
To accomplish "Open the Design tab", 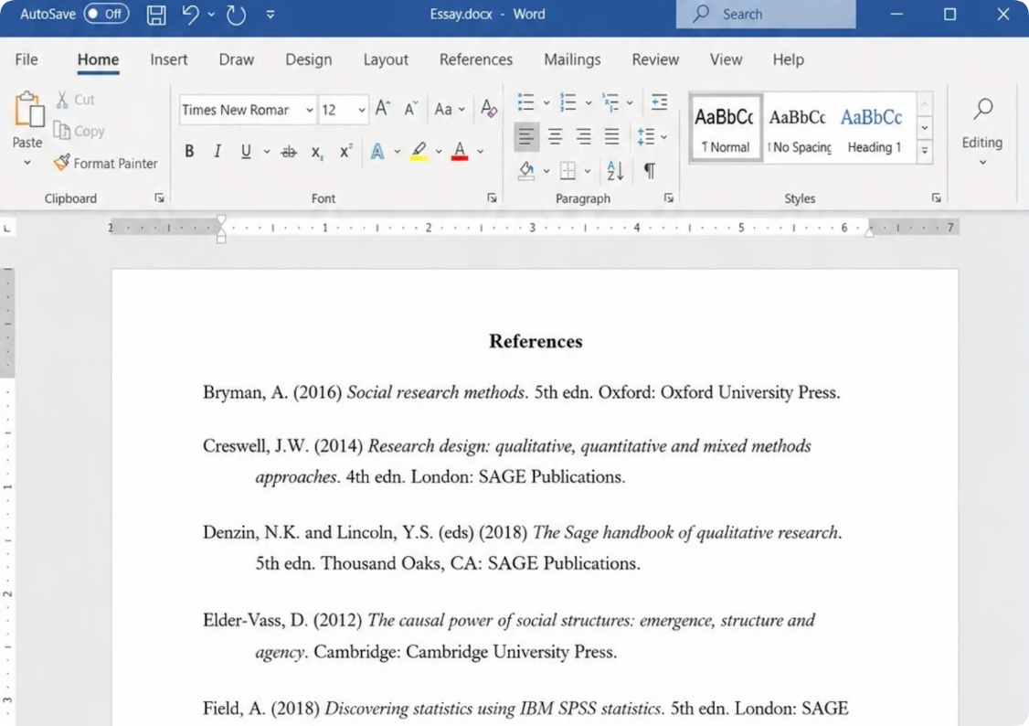I will tap(309, 59).
